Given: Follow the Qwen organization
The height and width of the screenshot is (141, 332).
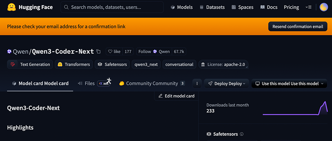Looking at the screenshot, I should (154, 52).
